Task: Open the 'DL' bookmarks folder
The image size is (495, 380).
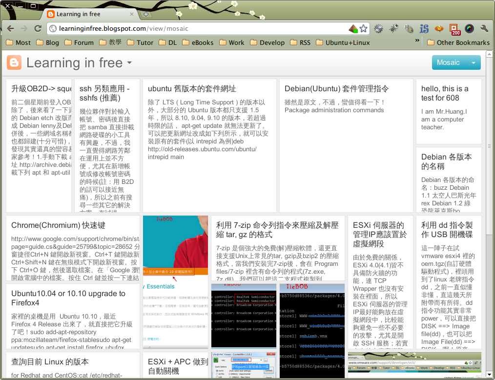Action: tap(168, 42)
